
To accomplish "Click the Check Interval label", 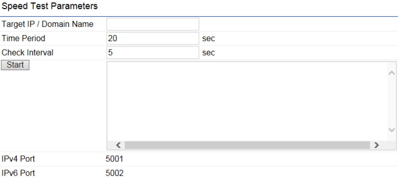I will [28, 53].
